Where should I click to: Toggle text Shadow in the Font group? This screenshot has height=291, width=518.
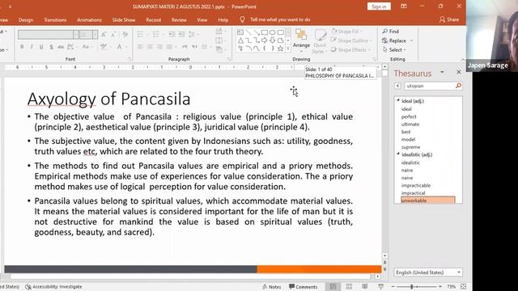[51, 47]
